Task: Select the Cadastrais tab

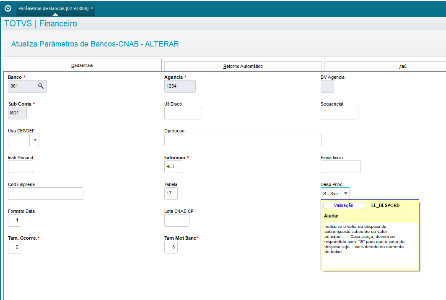Action: pos(82,66)
